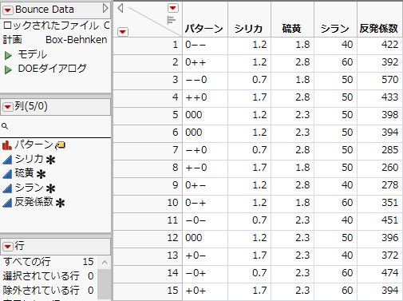Select 反発係数 in the columns list
Screen dimensions: 403x301
[34, 202]
